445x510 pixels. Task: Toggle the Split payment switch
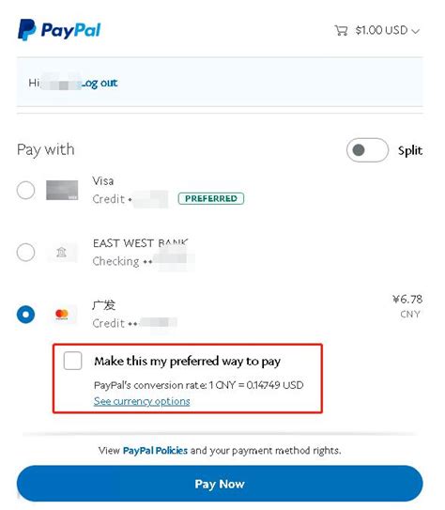(367, 150)
